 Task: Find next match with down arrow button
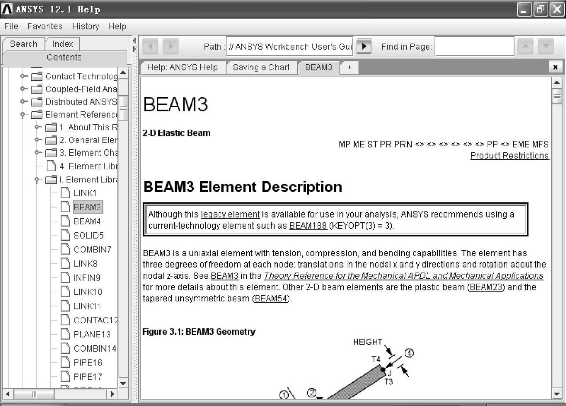[546, 46]
